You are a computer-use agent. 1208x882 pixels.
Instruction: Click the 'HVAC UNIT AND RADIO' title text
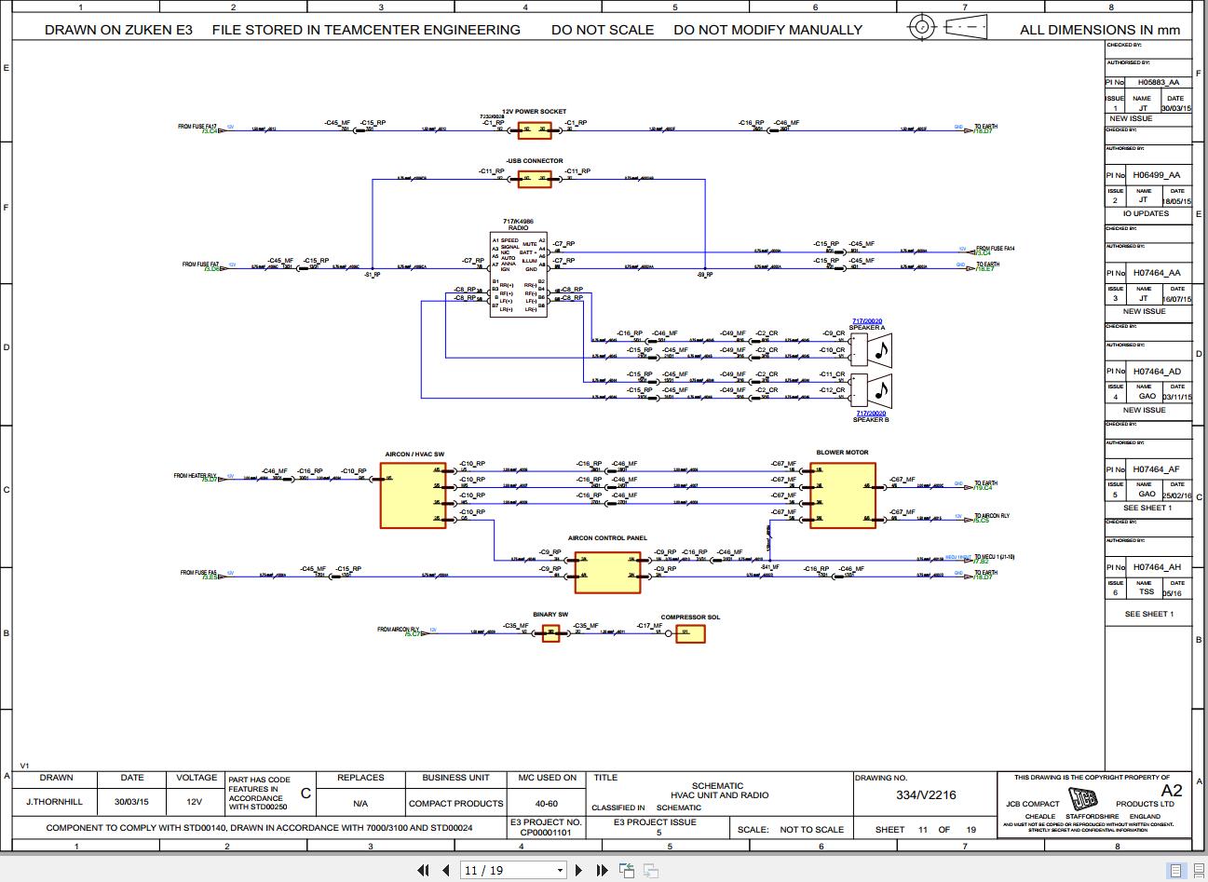[720, 795]
